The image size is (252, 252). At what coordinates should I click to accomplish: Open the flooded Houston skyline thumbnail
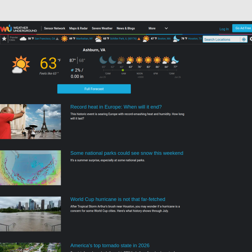(30, 214)
